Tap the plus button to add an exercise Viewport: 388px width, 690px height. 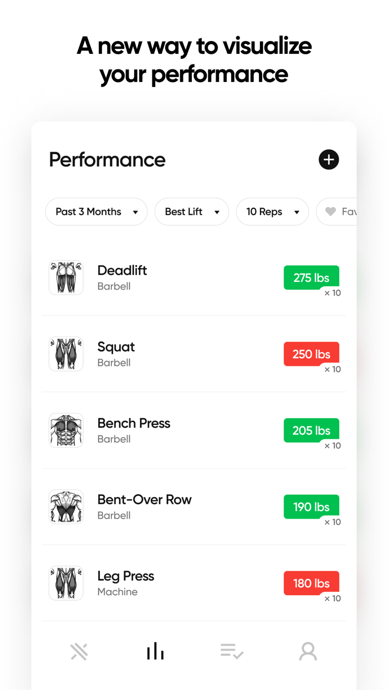click(x=329, y=160)
